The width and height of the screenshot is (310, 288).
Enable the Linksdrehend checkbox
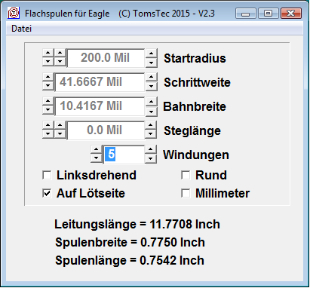coord(47,175)
